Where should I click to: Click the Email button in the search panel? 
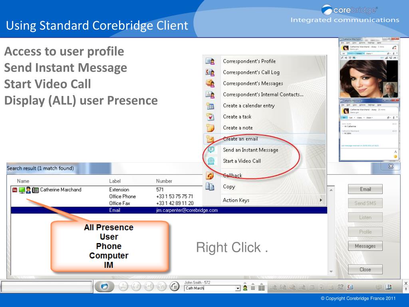(x=365, y=189)
